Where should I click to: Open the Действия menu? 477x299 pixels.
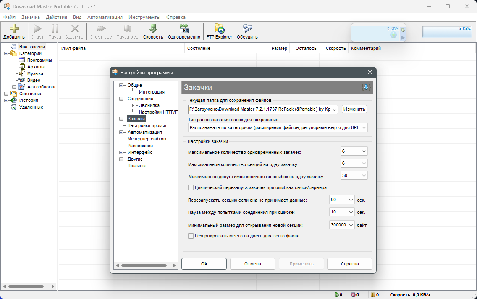click(x=56, y=17)
